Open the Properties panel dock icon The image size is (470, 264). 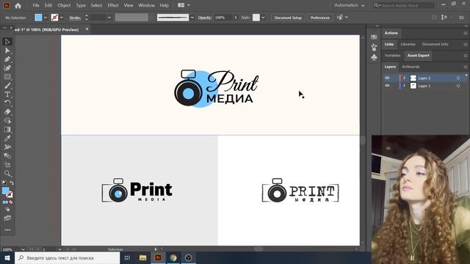point(374,37)
